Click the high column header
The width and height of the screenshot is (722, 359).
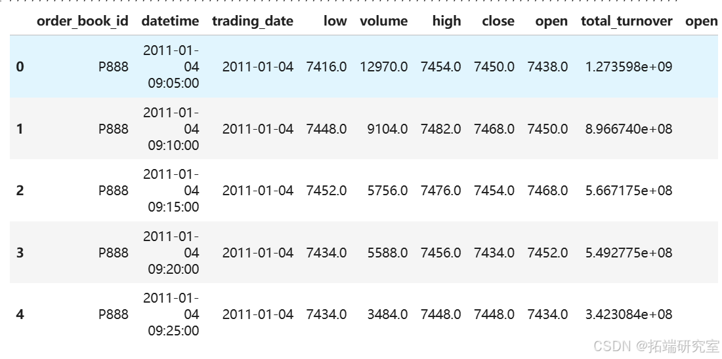446,21
